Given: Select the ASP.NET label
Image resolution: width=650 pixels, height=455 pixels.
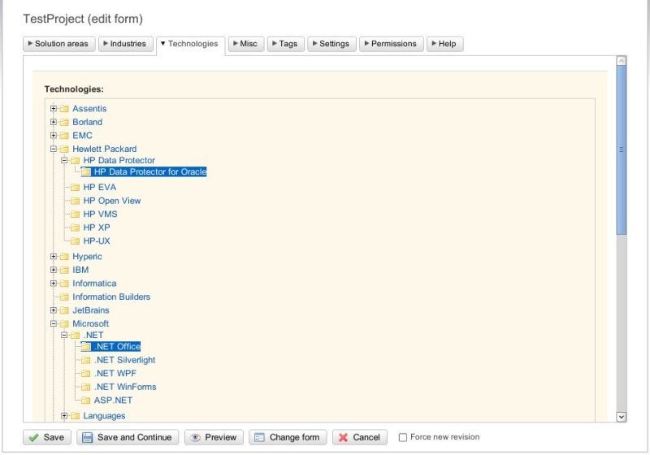Looking at the screenshot, I should click(x=113, y=401).
